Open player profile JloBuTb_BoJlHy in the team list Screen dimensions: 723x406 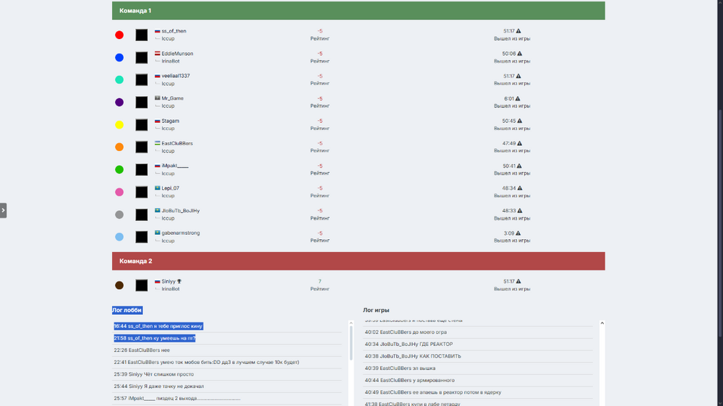[181, 211]
